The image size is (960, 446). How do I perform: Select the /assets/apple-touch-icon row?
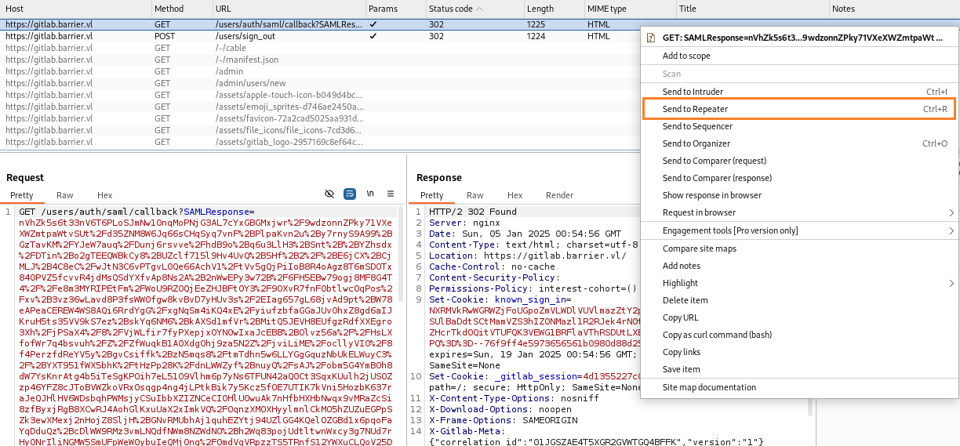(x=320, y=95)
